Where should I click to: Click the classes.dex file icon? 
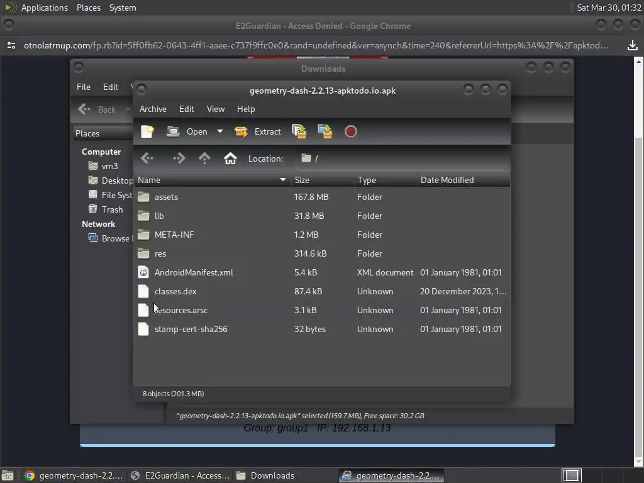coord(143,291)
